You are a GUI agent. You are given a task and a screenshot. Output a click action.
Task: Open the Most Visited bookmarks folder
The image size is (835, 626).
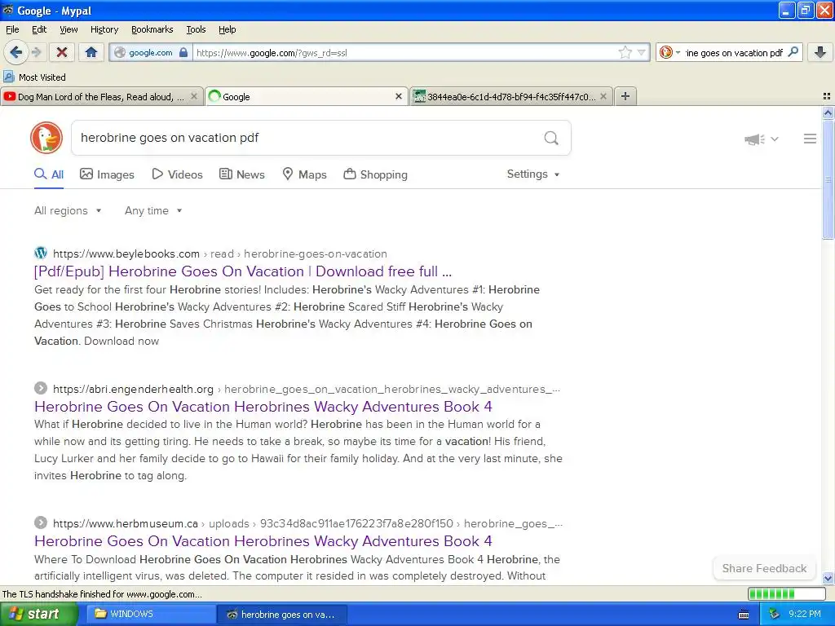point(35,77)
